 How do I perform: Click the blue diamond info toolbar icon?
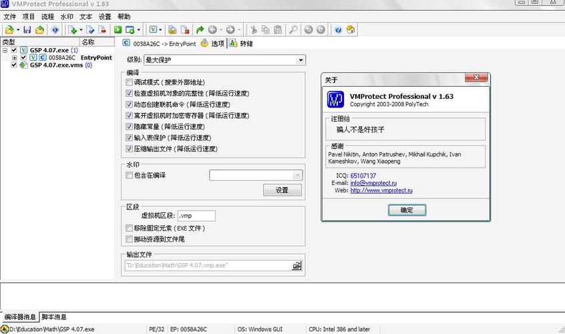click(x=55, y=30)
